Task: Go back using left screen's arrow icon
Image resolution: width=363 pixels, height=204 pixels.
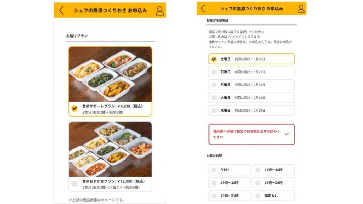Action: 61,10
